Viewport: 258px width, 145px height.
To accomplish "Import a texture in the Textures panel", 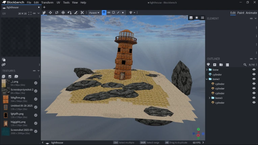I will tap(3, 76).
